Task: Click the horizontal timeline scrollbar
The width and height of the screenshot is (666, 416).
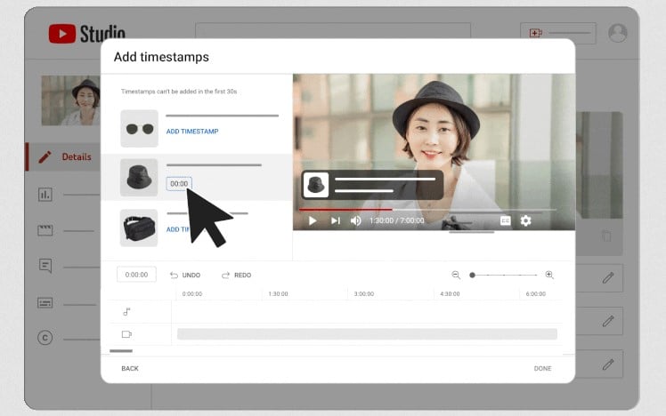Action: pyautogui.click(x=121, y=351)
